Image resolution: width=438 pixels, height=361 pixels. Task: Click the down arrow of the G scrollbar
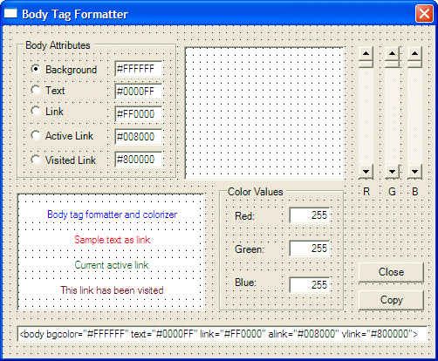tap(392, 172)
